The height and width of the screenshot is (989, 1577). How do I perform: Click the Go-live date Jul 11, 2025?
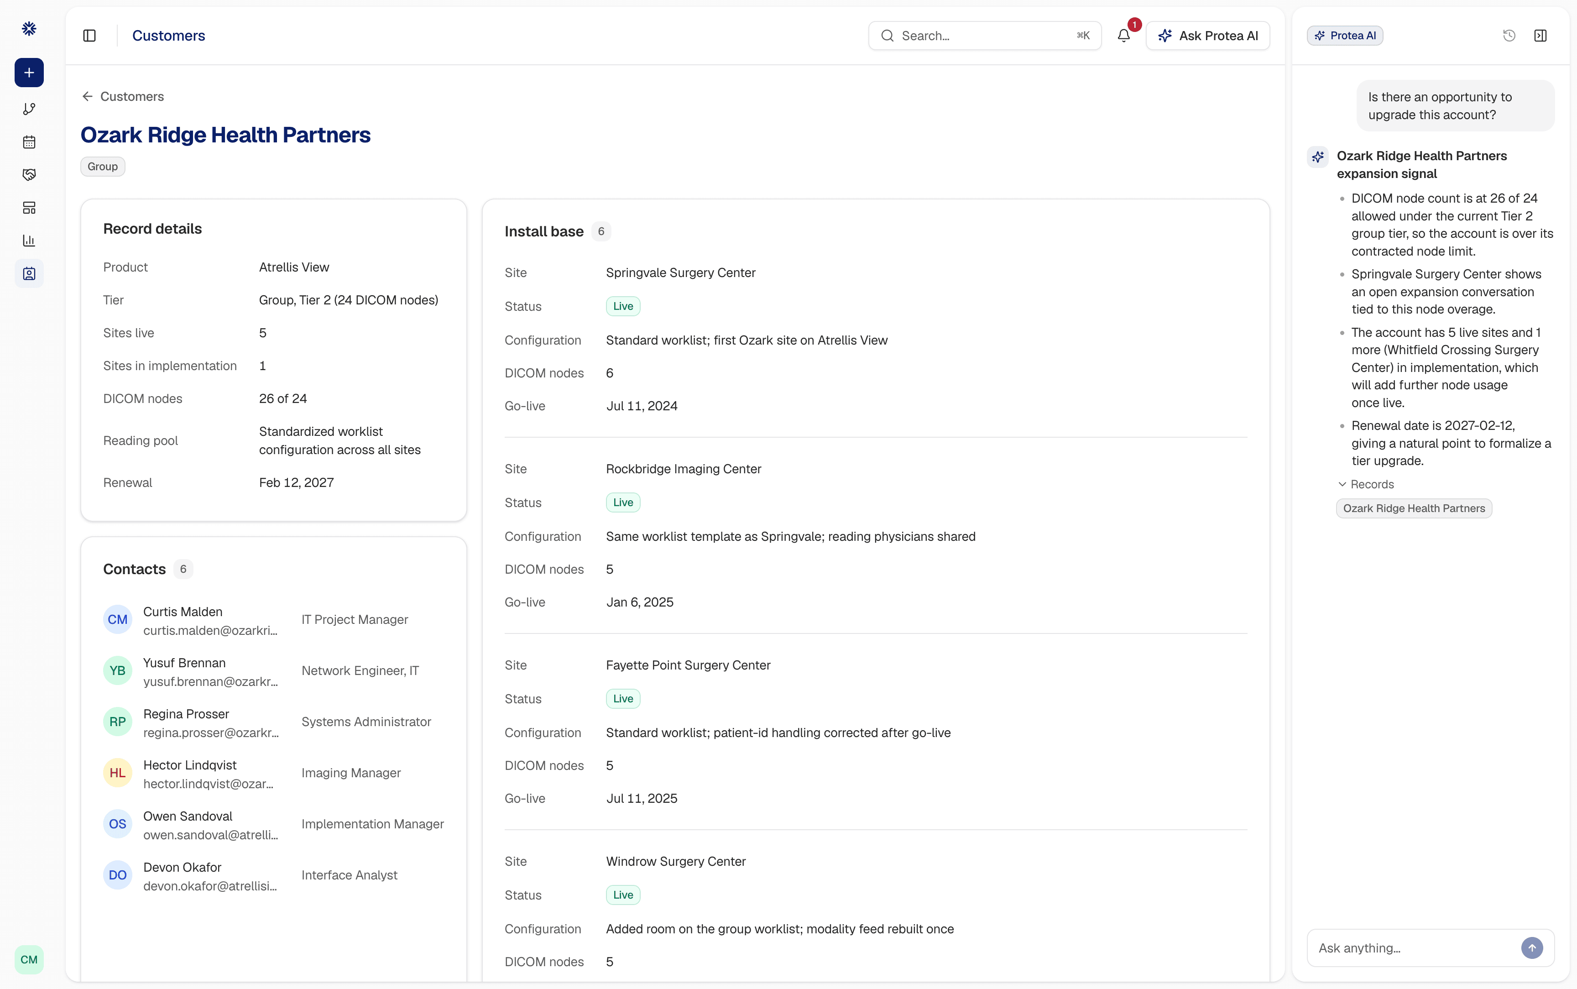(x=642, y=798)
